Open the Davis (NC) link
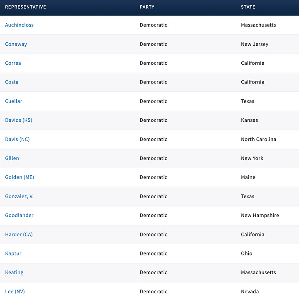Image resolution: width=299 pixels, height=297 pixels. pos(17,139)
